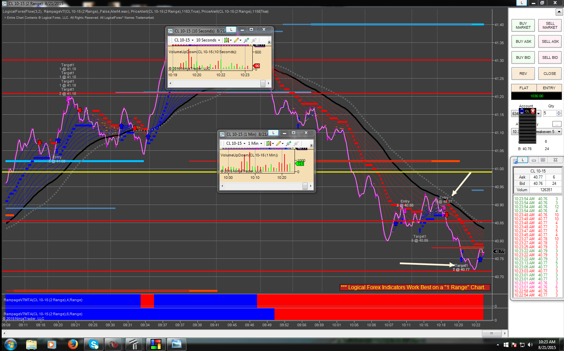Click the REV reverse position button

click(523, 74)
